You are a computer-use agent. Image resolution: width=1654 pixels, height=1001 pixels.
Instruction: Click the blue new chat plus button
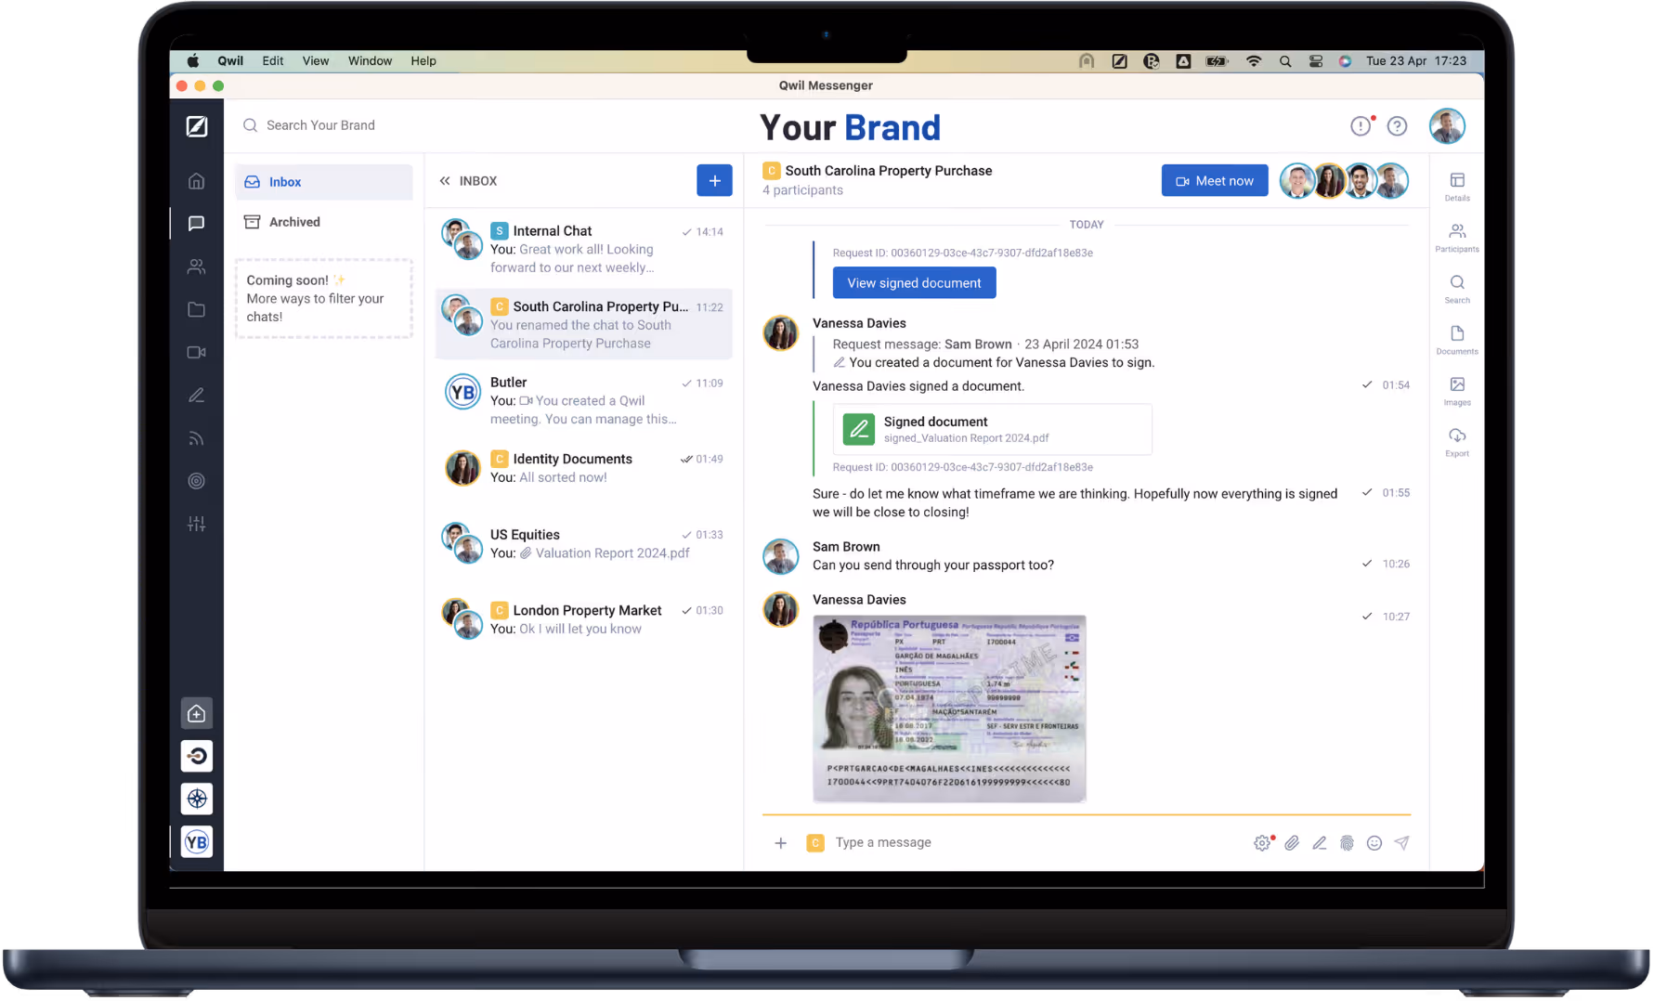(x=714, y=181)
